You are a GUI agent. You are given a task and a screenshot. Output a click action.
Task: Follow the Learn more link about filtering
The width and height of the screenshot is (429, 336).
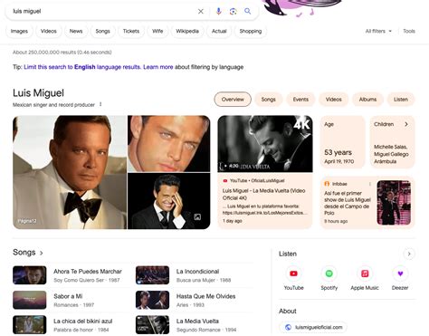(x=158, y=67)
